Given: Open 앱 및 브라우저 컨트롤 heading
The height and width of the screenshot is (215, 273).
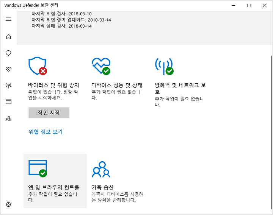Looking at the screenshot, I should coord(53,187).
